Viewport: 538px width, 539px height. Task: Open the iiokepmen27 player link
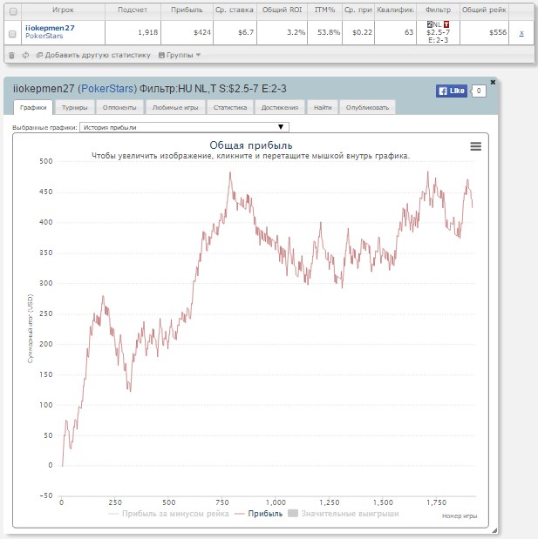50,28
